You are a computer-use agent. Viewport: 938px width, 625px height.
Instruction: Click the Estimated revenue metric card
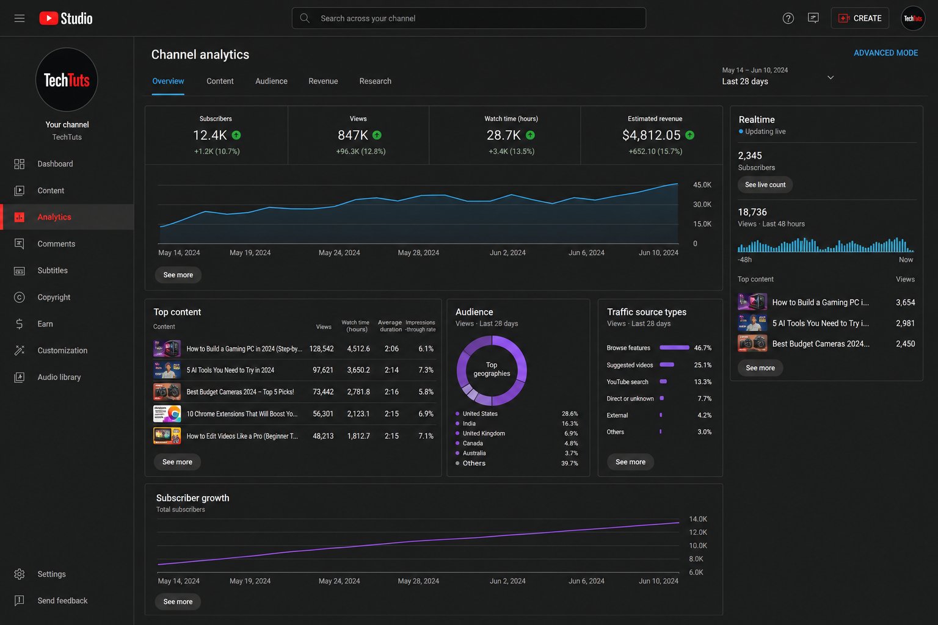tap(652, 135)
